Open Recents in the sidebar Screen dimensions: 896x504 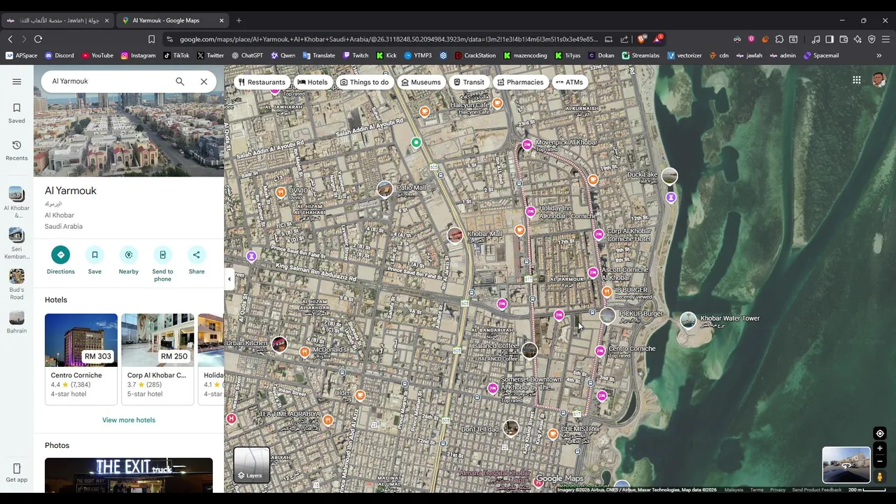(x=17, y=150)
